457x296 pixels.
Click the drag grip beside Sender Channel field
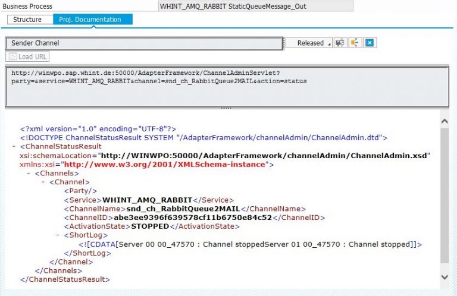284,43
